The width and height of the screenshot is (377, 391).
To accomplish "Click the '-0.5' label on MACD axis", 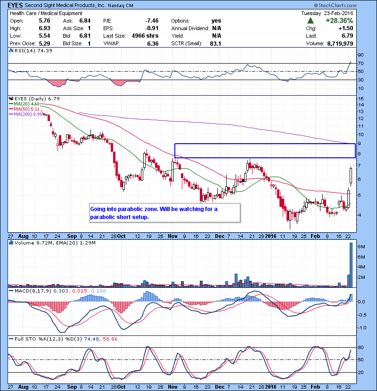I will point(361,315).
